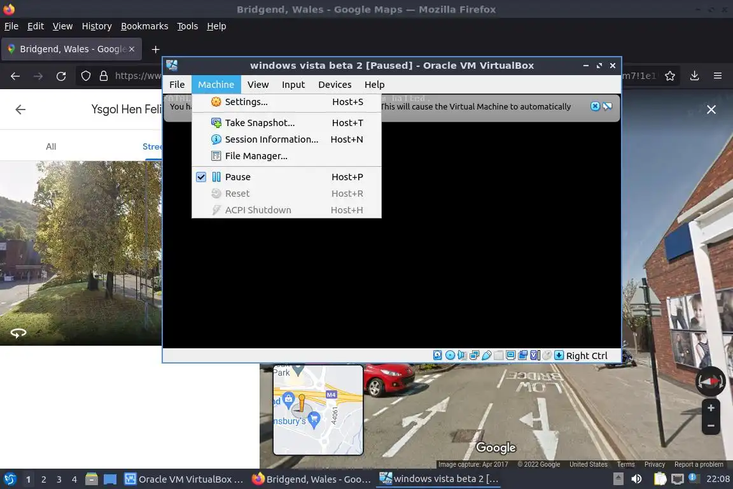733x489 pixels.
Task: Reload the Firefox page
Action: (x=61, y=76)
